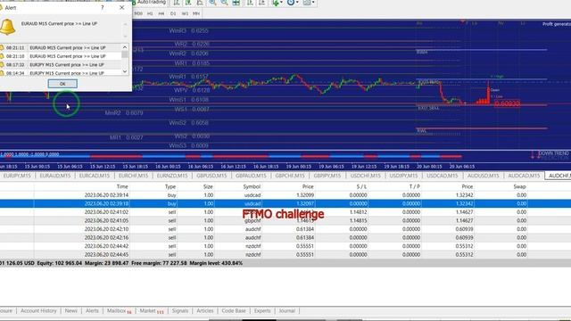Sort trades by the Symbol column header
The height and width of the screenshot is (321, 571).
tap(252, 186)
